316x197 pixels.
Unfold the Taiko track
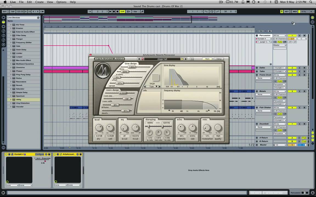(257, 71)
